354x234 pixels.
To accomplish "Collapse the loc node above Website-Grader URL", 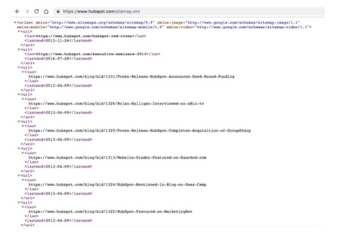I will (23, 153).
